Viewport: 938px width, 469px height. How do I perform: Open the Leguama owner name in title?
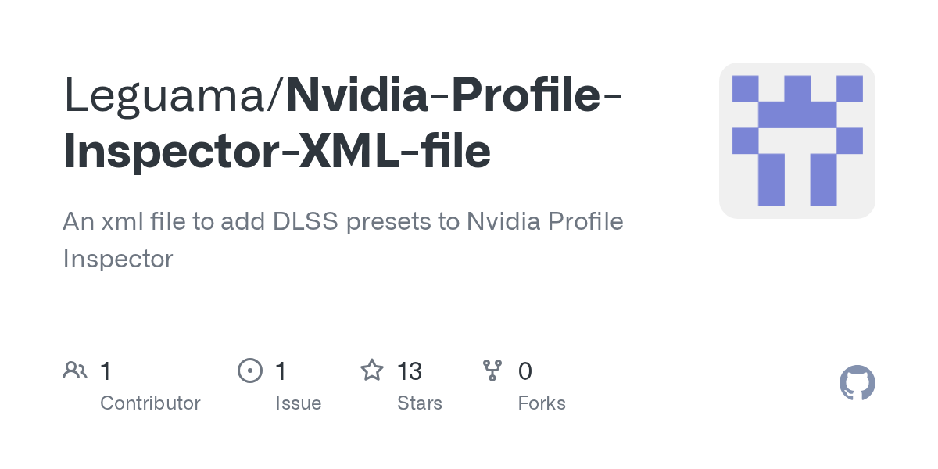tap(167, 94)
